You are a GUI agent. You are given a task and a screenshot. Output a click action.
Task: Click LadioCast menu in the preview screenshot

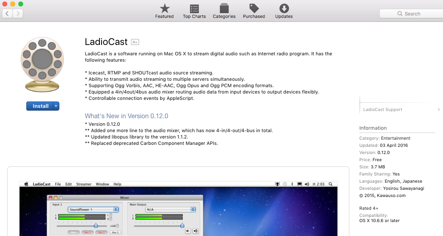[x=41, y=184]
